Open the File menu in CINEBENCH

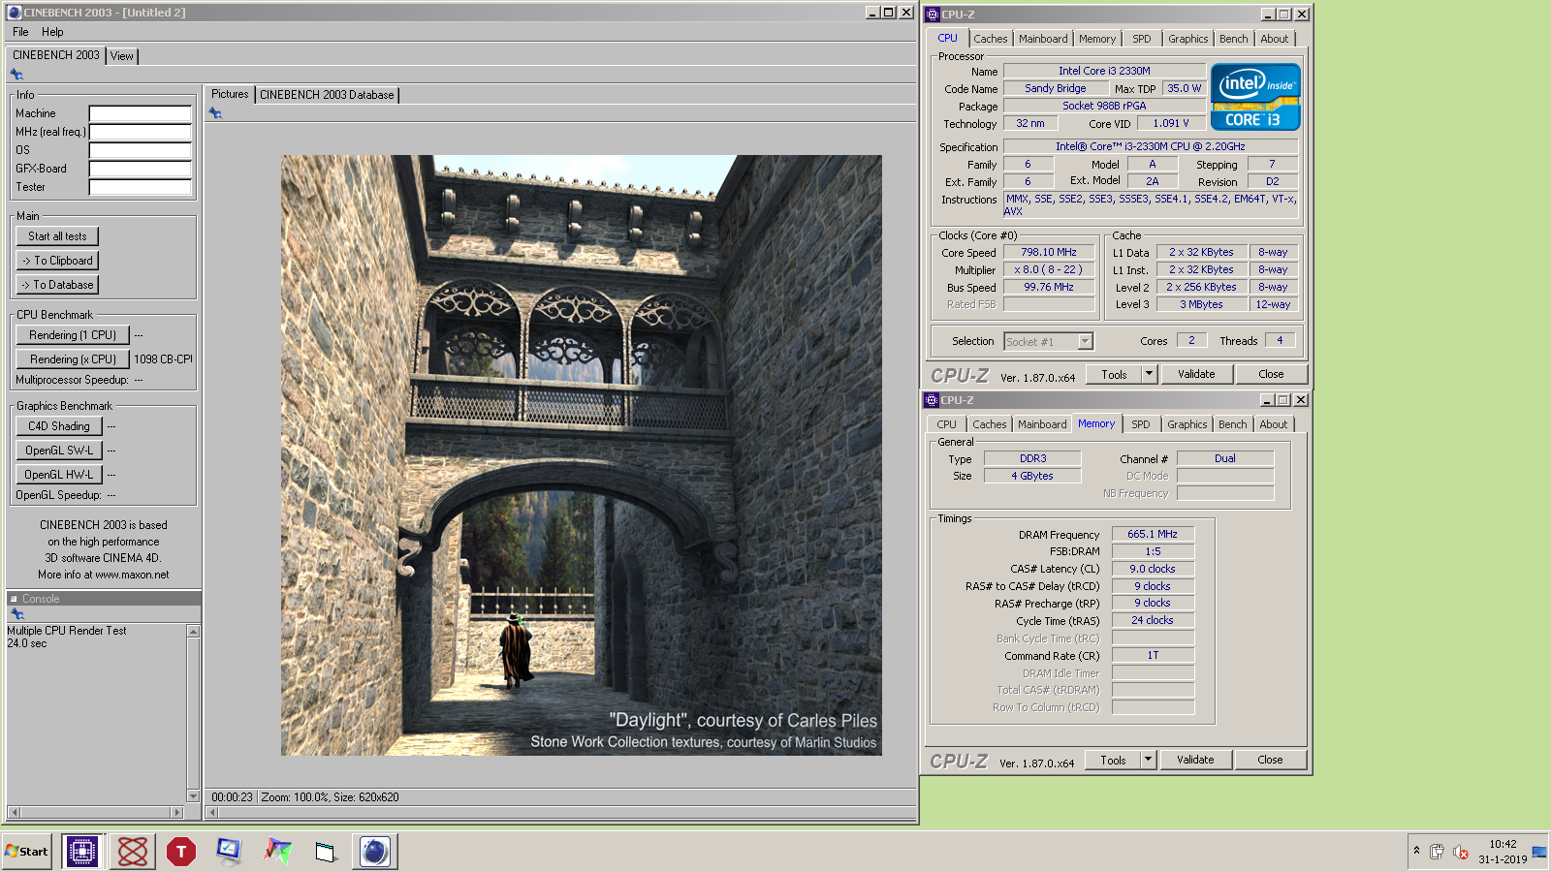pyautogui.click(x=20, y=32)
